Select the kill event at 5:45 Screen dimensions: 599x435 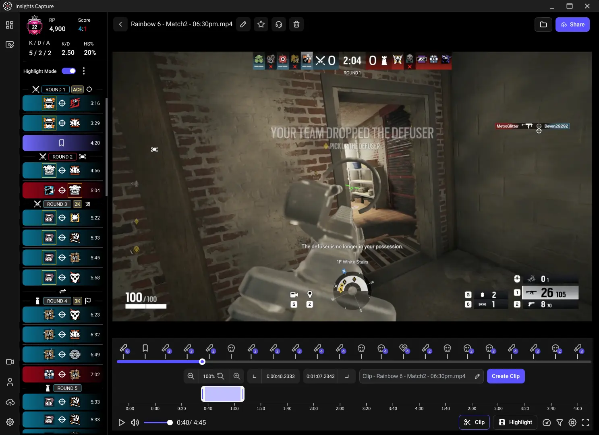click(63, 258)
